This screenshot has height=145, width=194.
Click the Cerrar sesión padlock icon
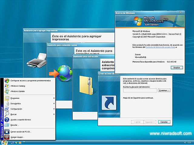point(7,132)
